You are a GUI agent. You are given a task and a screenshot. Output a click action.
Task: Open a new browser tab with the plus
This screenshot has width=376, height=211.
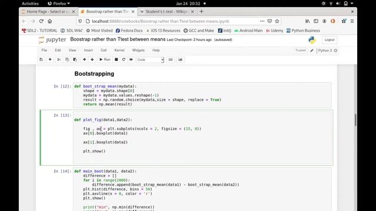tap(202, 11)
